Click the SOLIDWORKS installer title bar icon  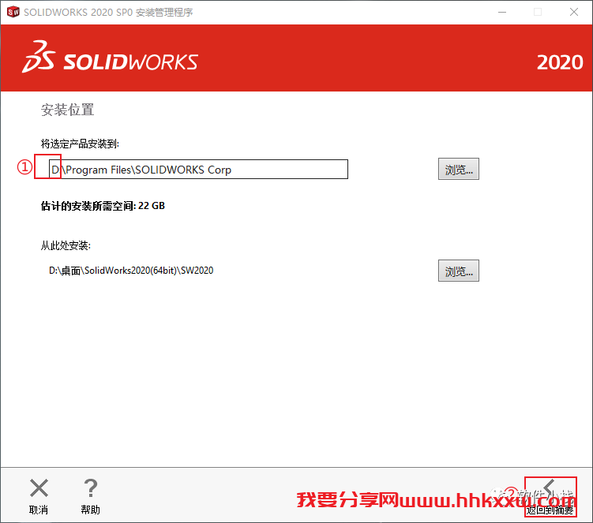pos(13,12)
